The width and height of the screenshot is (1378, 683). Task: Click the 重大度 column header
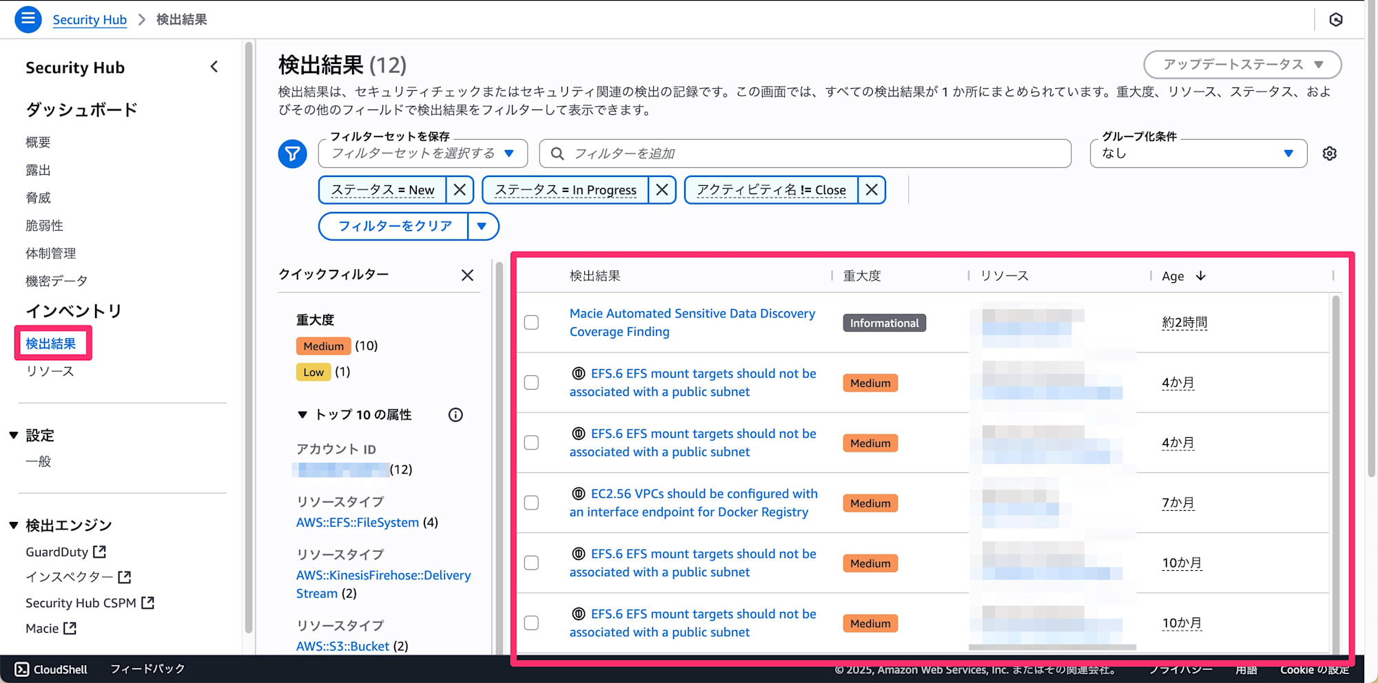[x=862, y=275]
